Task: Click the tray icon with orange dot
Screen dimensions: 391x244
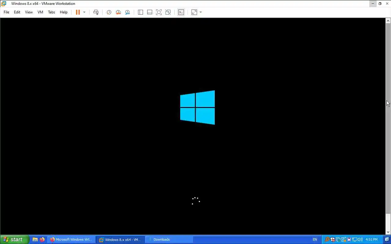Action: tap(343, 239)
